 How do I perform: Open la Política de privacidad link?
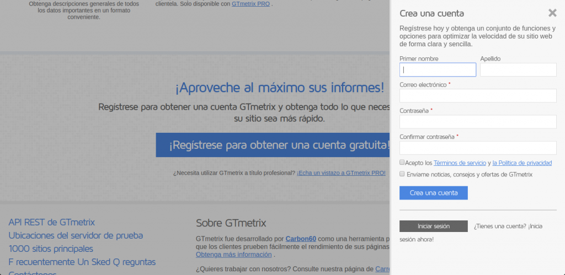pyautogui.click(x=522, y=163)
